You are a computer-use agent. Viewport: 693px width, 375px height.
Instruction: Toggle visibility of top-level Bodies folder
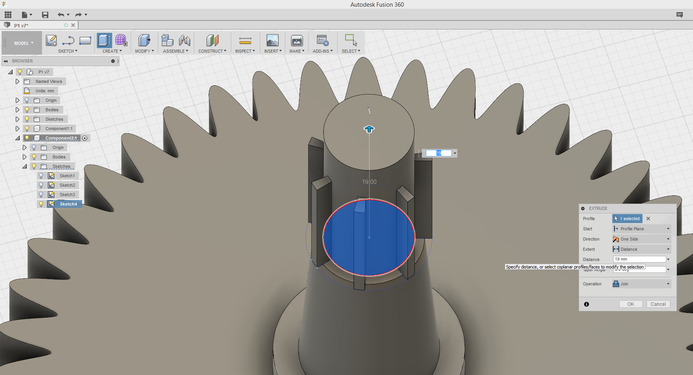[x=27, y=110]
